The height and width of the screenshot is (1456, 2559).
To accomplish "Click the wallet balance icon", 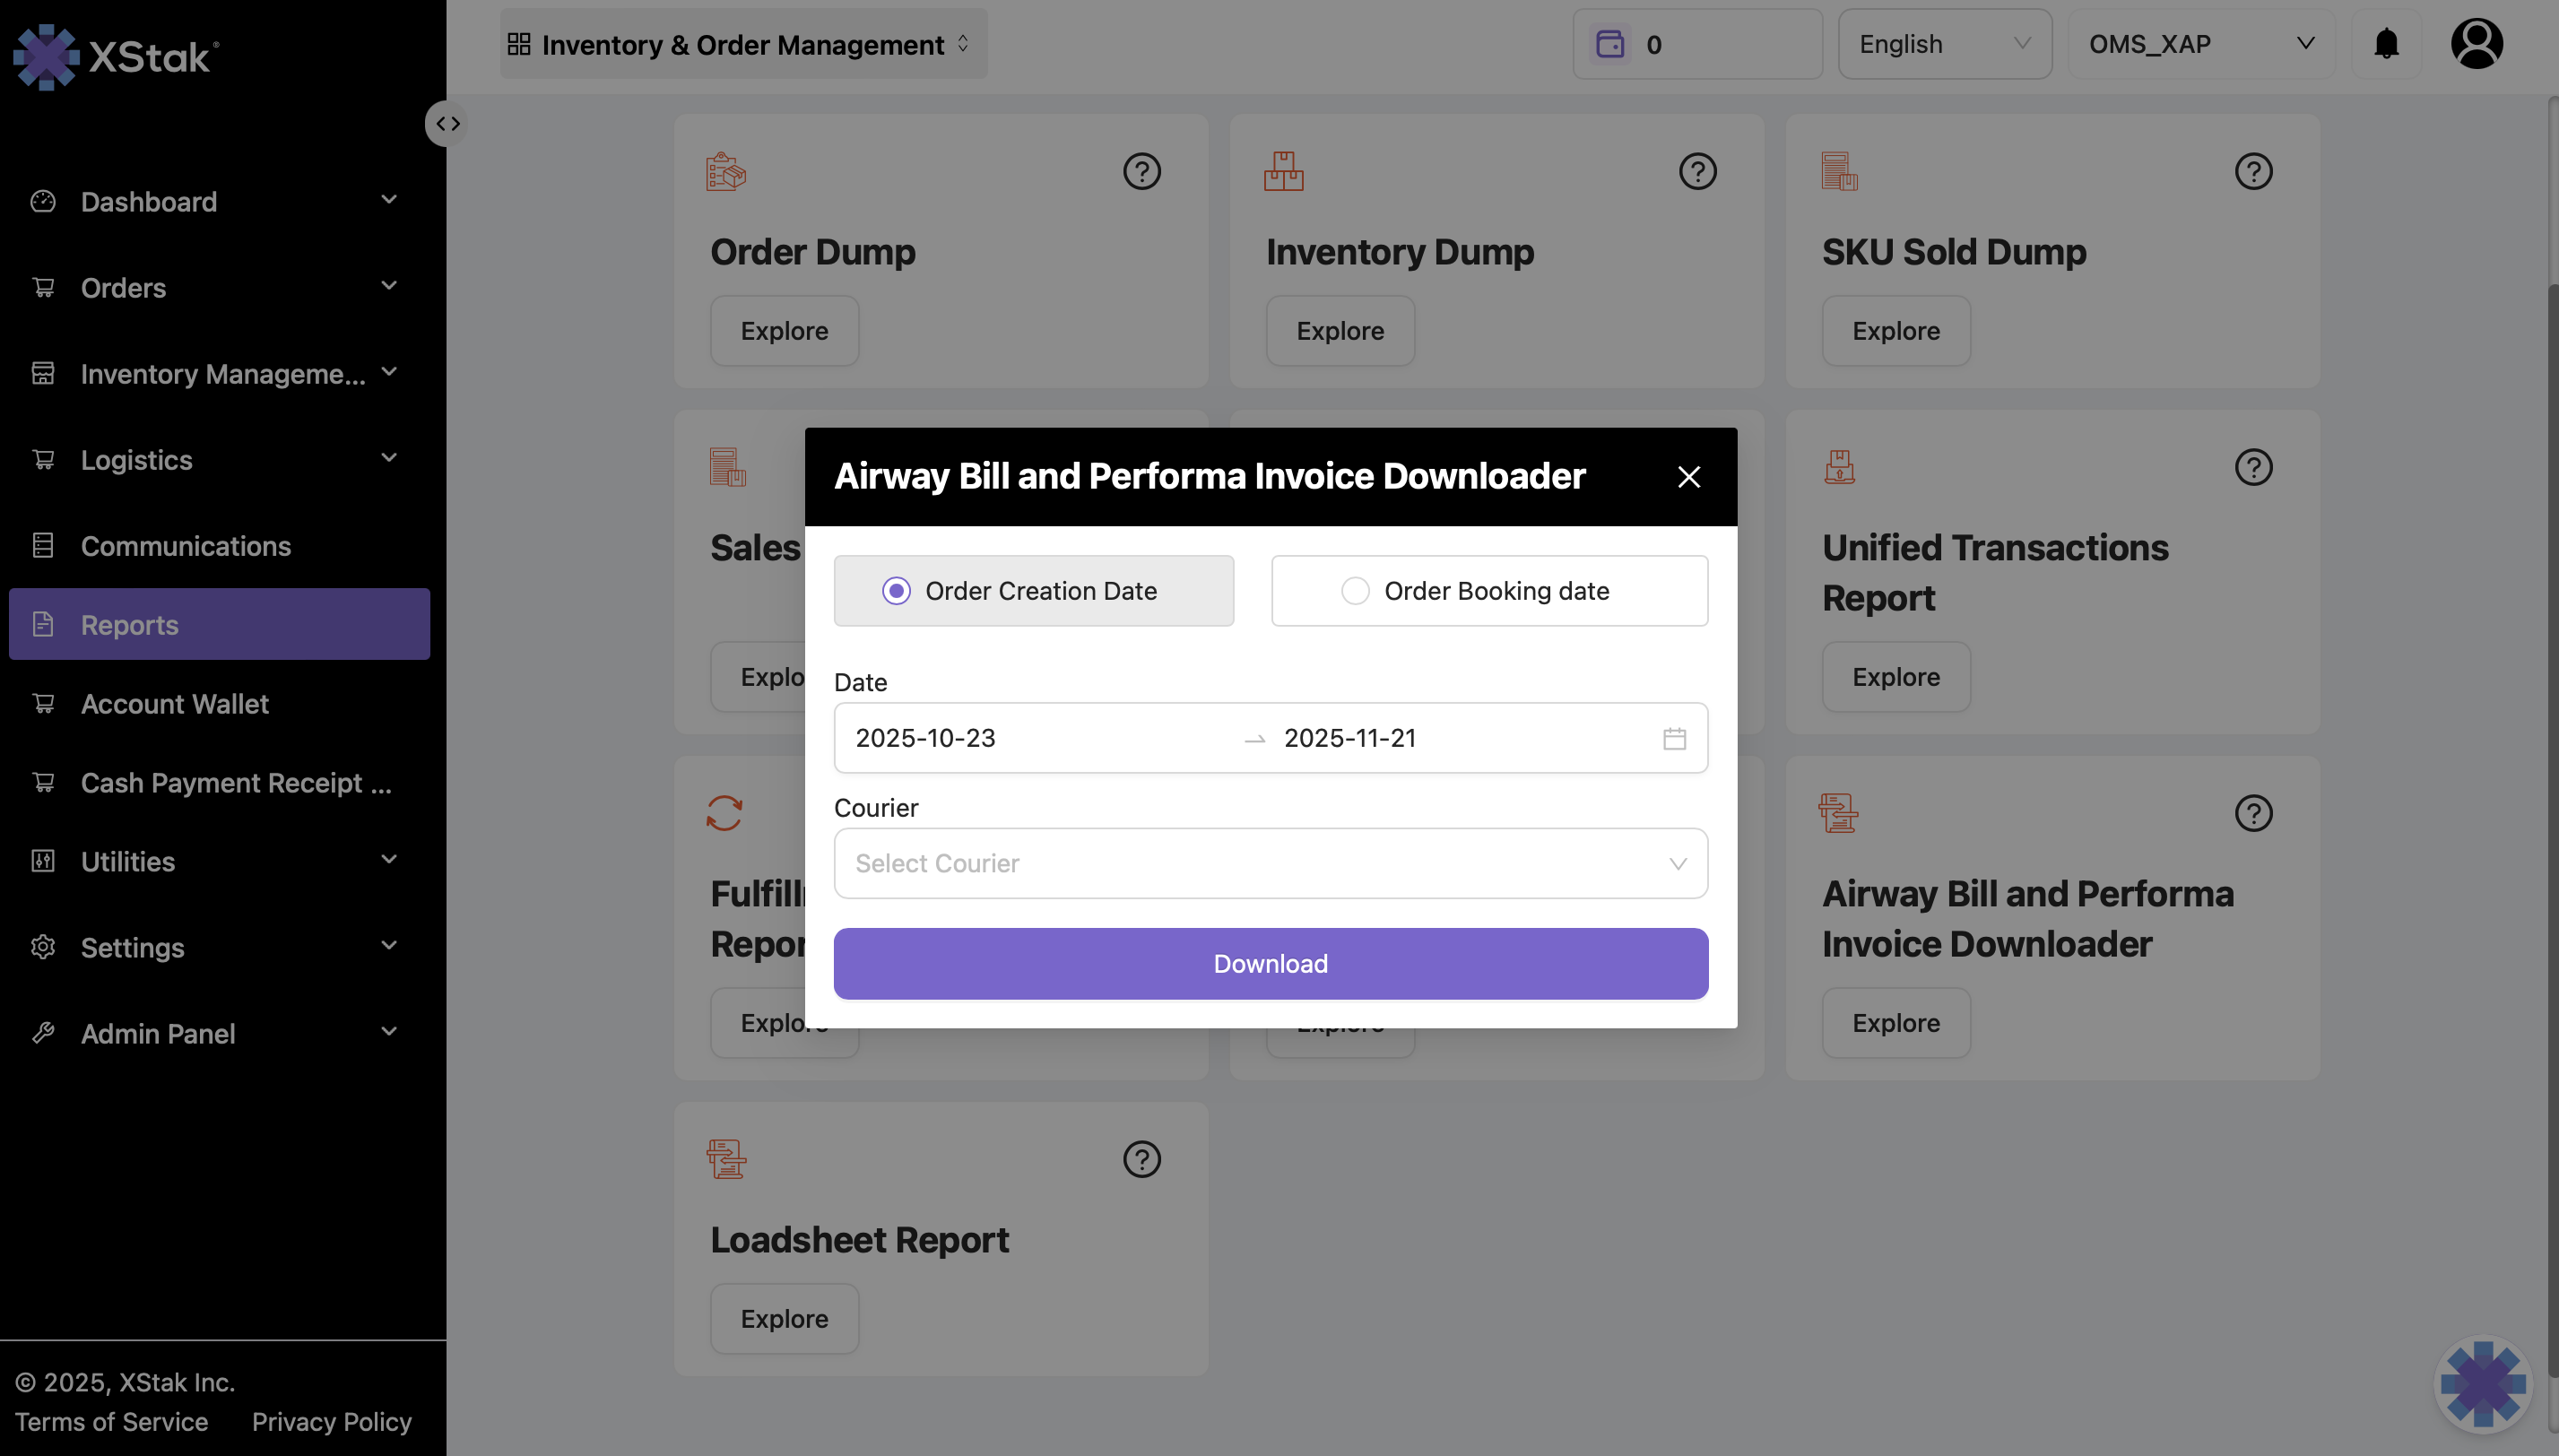I will tap(1610, 44).
